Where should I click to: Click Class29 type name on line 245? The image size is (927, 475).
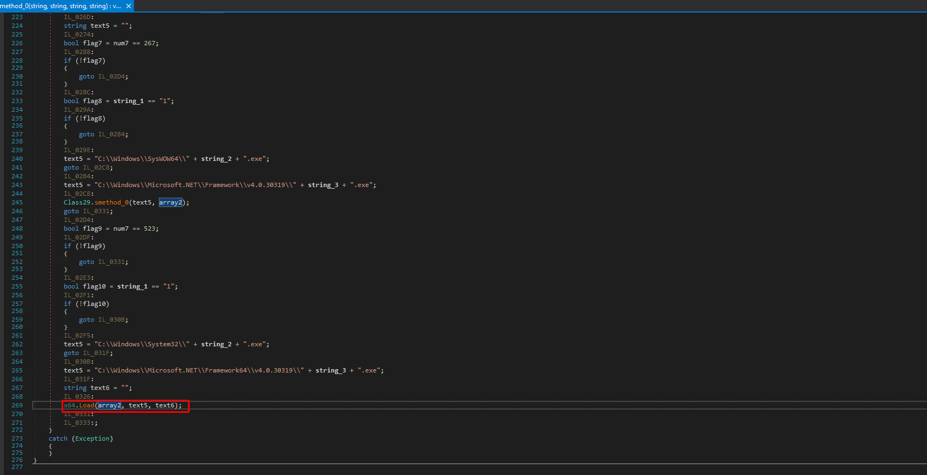pyautogui.click(x=77, y=202)
